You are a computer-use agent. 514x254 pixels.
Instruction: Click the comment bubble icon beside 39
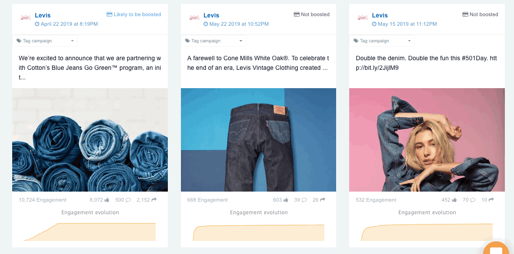[304, 200]
